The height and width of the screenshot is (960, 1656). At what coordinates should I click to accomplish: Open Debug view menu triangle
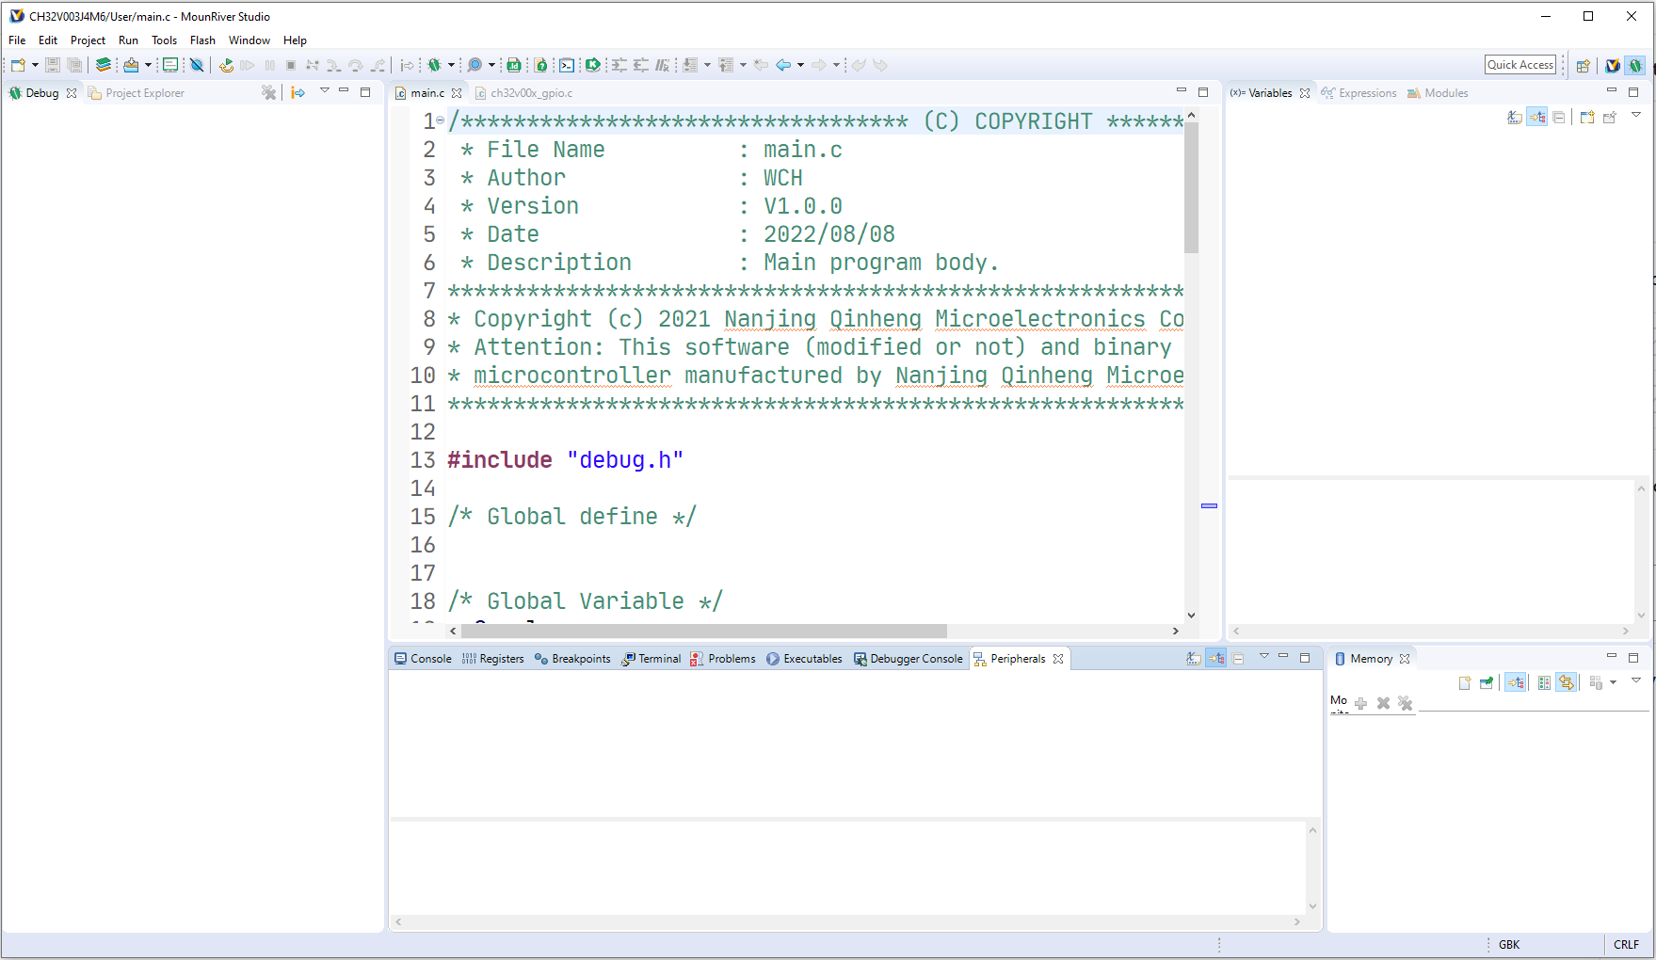coord(324,90)
